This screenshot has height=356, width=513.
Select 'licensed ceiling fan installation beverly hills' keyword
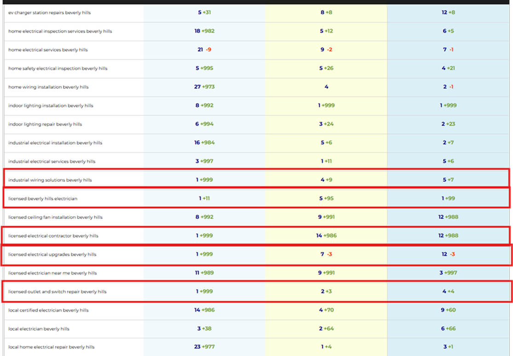pyautogui.click(x=55, y=217)
